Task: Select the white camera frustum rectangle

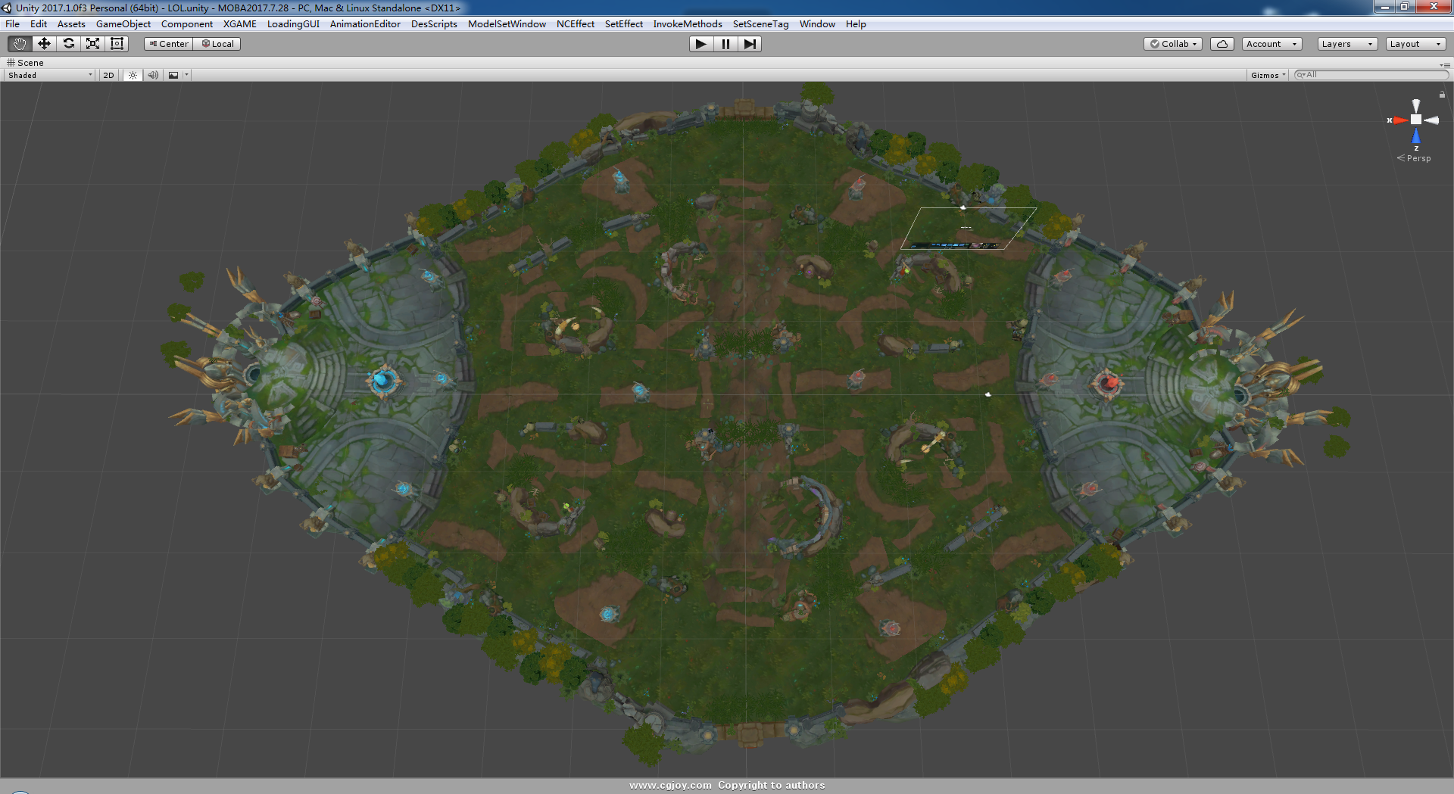Action: coord(969,228)
